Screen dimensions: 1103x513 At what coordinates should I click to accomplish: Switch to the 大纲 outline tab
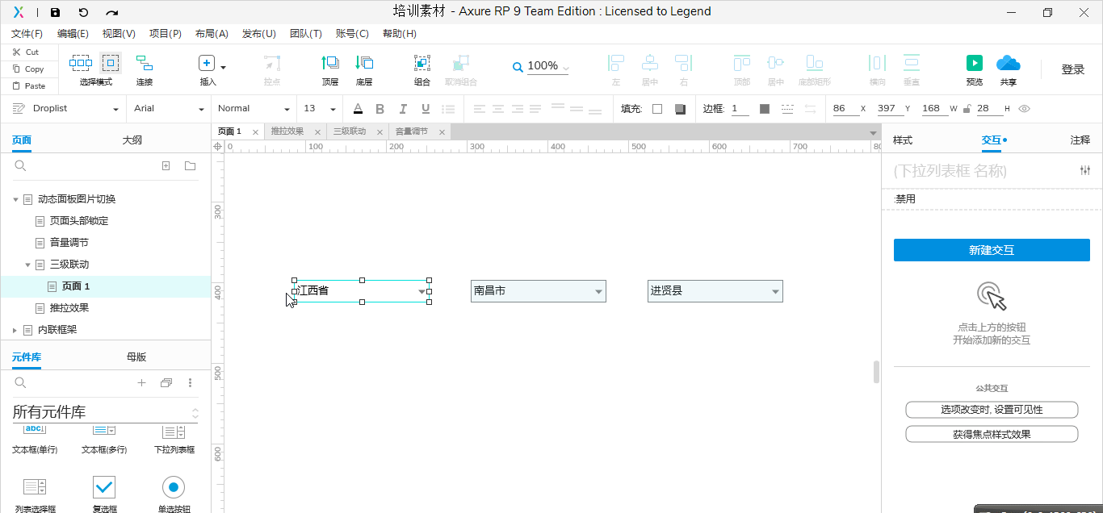(x=132, y=140)
